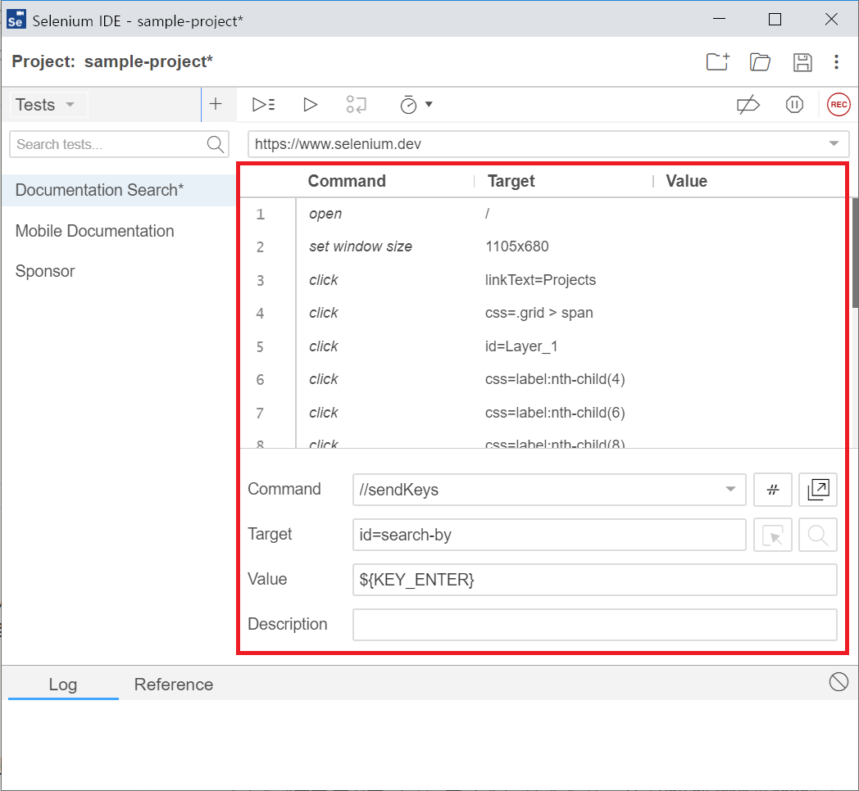The height and width of the screenshot is (791, 859).
Task: Run the current test with play icon
Action: click(310, 105)
